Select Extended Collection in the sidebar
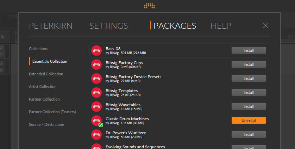 tap(46, 74)
